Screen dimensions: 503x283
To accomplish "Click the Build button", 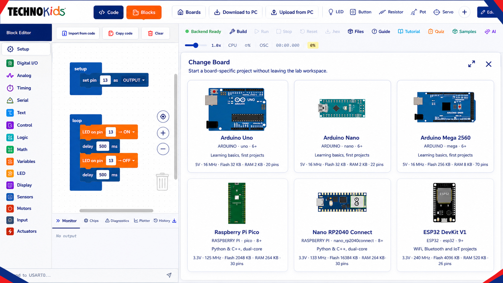I will click(x=238, y=32).
